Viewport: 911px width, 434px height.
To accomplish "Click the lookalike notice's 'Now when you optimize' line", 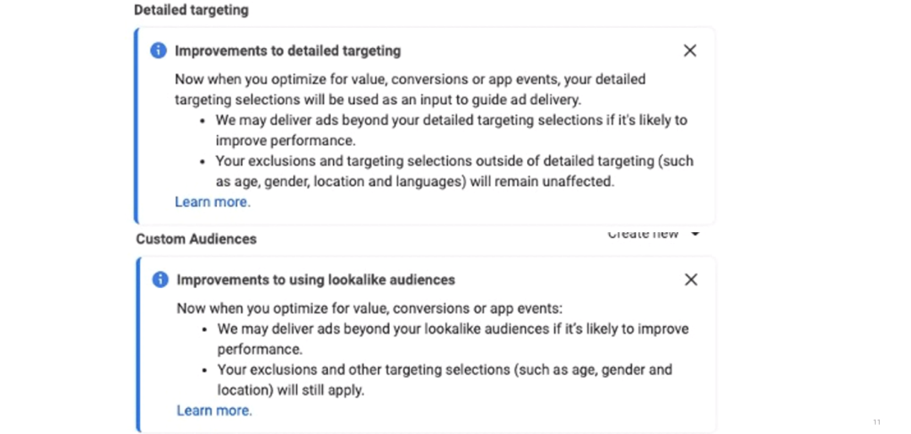I will (369, 308).
